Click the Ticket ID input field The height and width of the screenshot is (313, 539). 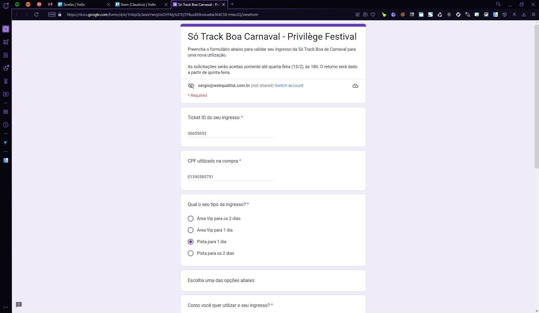tap(230, 133)
